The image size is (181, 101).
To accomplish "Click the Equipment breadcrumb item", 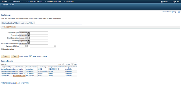I will 70,1.
